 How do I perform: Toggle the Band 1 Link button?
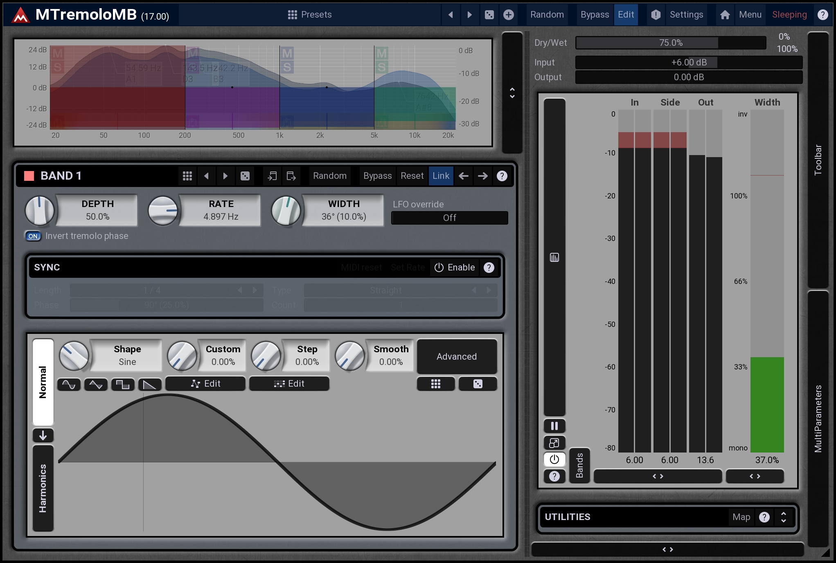(441, 176)
